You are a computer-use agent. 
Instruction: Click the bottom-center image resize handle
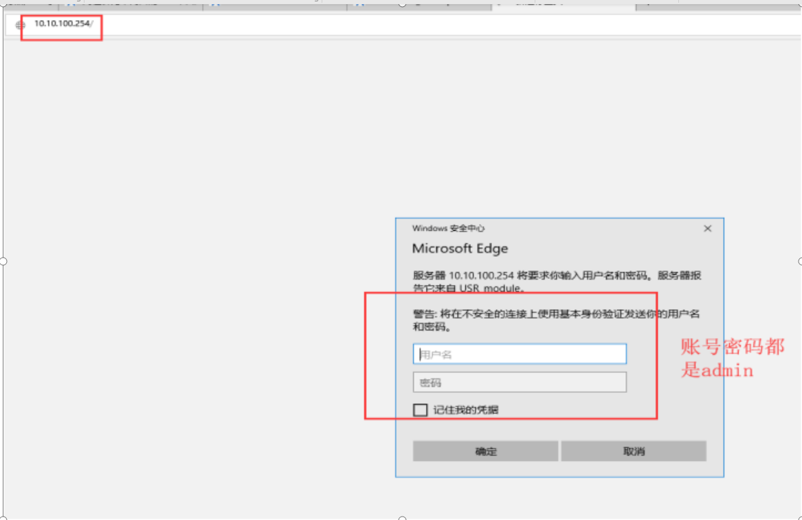[402, 519]
